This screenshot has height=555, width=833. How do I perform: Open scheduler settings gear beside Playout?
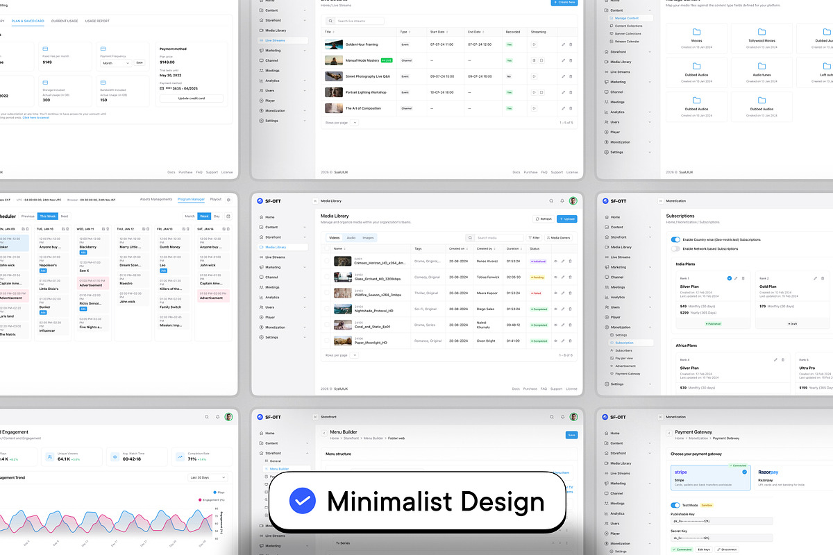click(228, 199)
